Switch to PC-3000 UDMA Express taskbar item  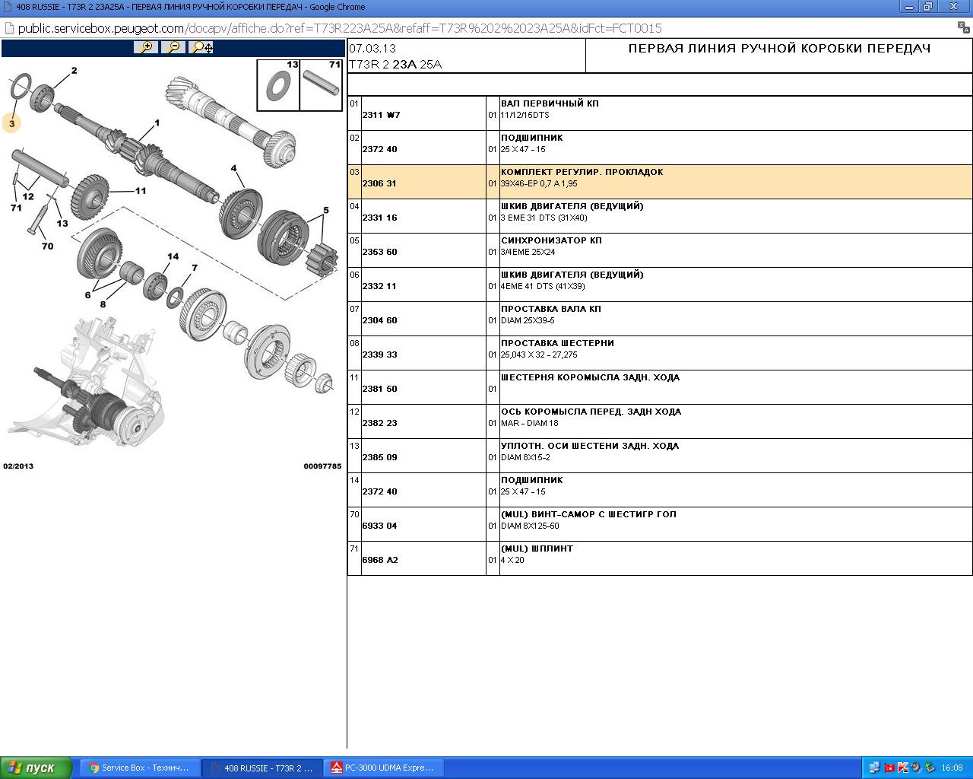[383, 768]
